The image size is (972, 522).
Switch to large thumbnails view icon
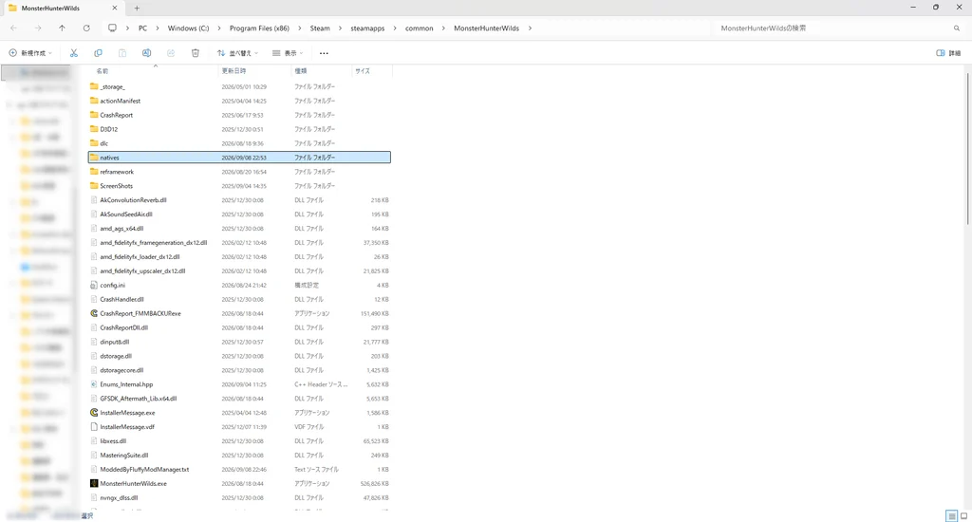coord(964,515)
